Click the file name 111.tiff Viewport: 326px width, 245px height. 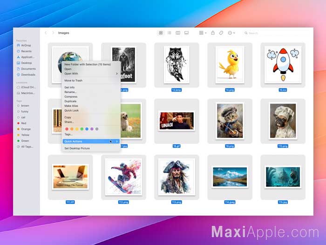coord(70,202)
